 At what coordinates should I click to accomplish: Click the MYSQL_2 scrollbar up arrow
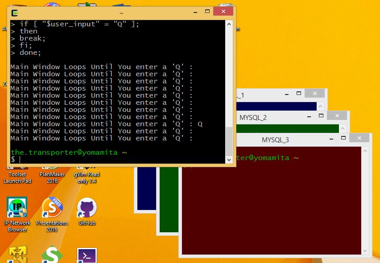[343, 128]
